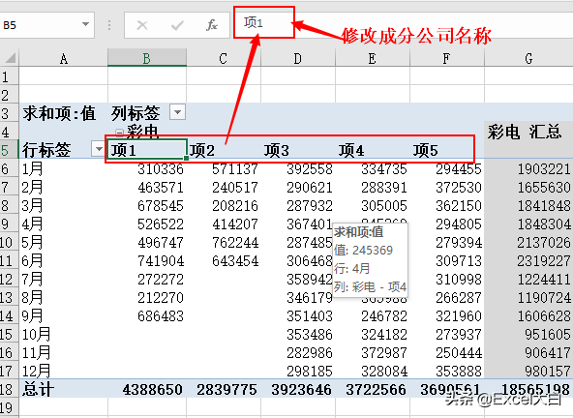The width and height of the screenshot is (573, 418).
Task: Click cell value 353888
Action: (x=459, y=372)
